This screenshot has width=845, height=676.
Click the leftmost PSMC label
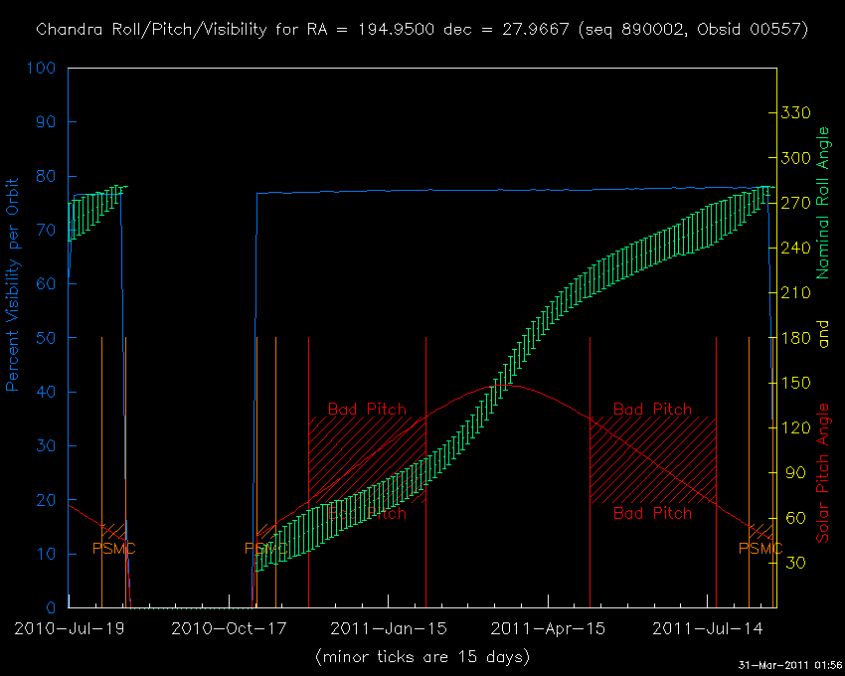114,549
